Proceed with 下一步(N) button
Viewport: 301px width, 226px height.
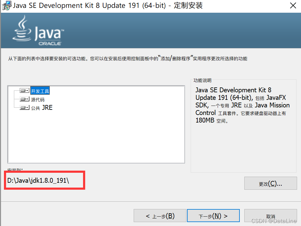(213, 216)
